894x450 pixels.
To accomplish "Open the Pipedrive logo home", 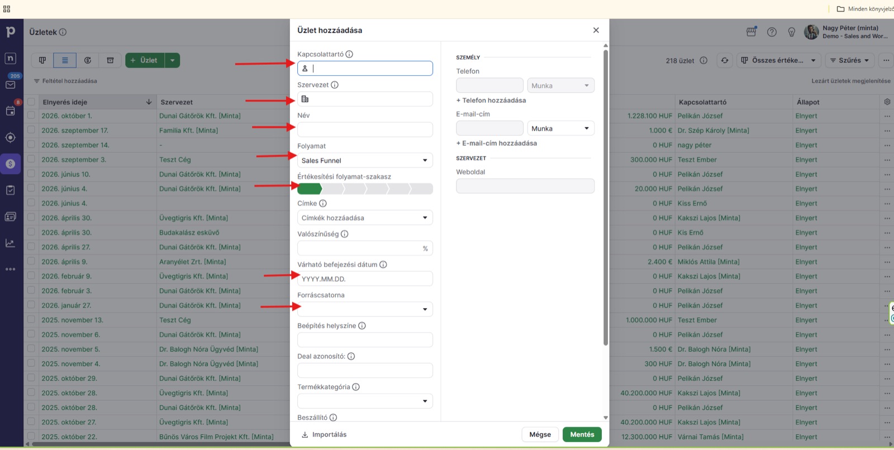I will pyautogui.click(x=11, y=32).
